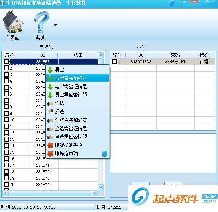This screenshot has height=212, width=218.
Task: Open the 主界面 house icon
Action: pos(13,22)
